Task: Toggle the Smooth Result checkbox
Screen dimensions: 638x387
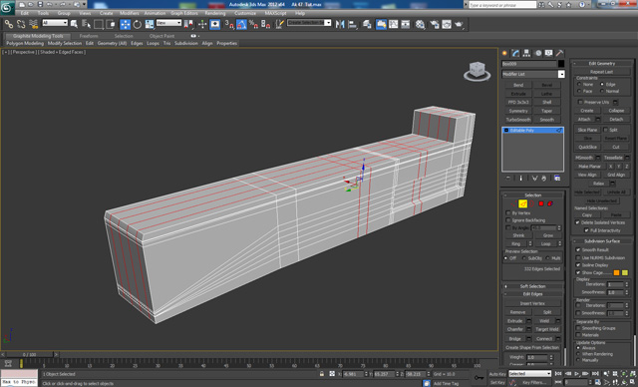Action: click(x=578, y=250)
